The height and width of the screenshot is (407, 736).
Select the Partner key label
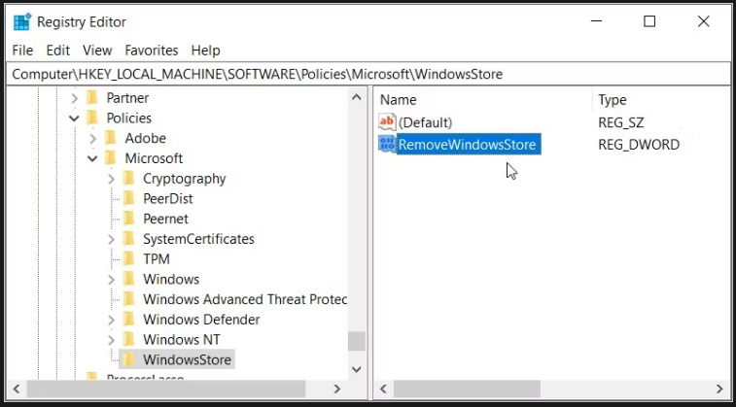coord(127,98)
